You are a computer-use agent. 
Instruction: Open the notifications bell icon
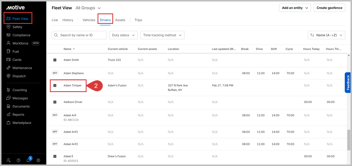28,160
